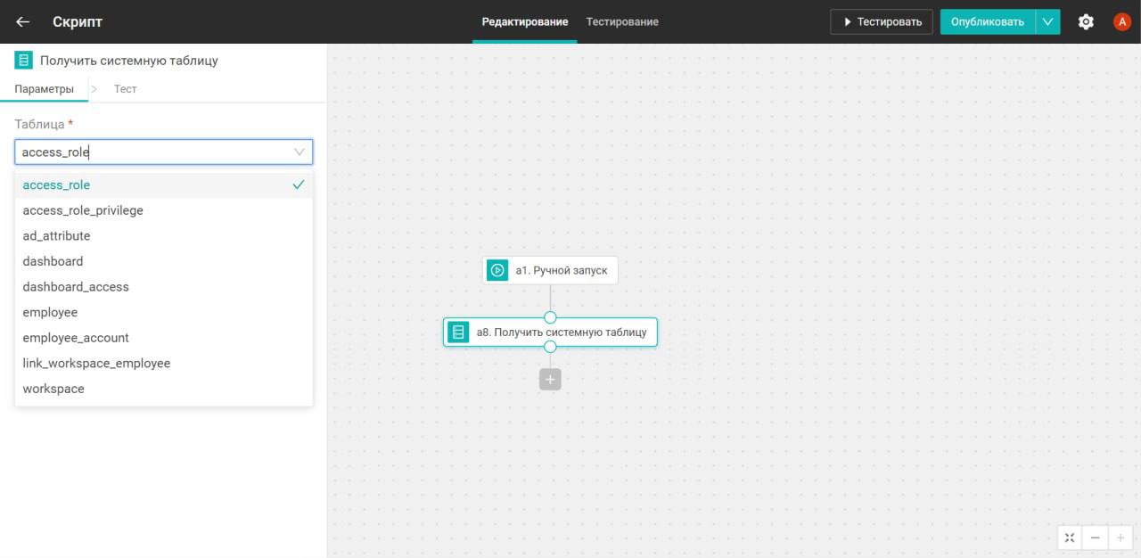Choose dashboard_access option

click(164, 287)
